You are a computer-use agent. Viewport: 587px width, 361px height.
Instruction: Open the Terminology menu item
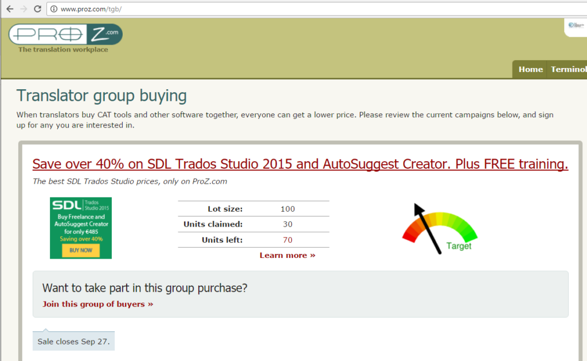pyautogui.click(x=568, y=69)
